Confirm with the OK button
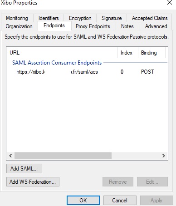Screen dimensions: 176x206 click(x=83, y=201)
